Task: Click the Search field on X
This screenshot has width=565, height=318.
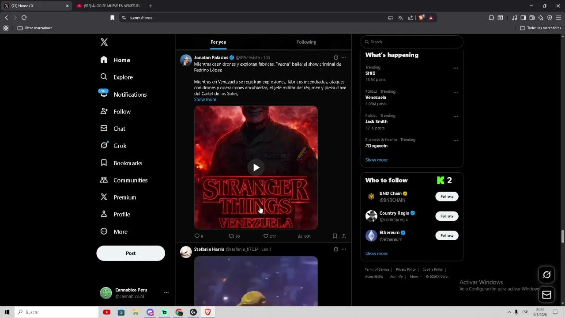Action: [x=412, y=42]
